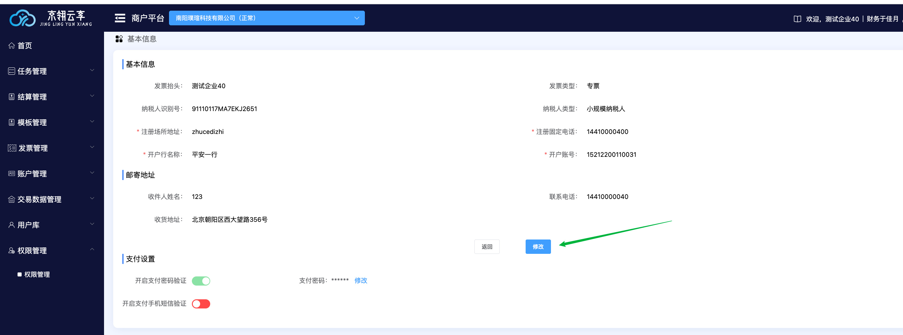Click the 京翎云享 cloud logo
903x335 pixels.
click(23, 18)
